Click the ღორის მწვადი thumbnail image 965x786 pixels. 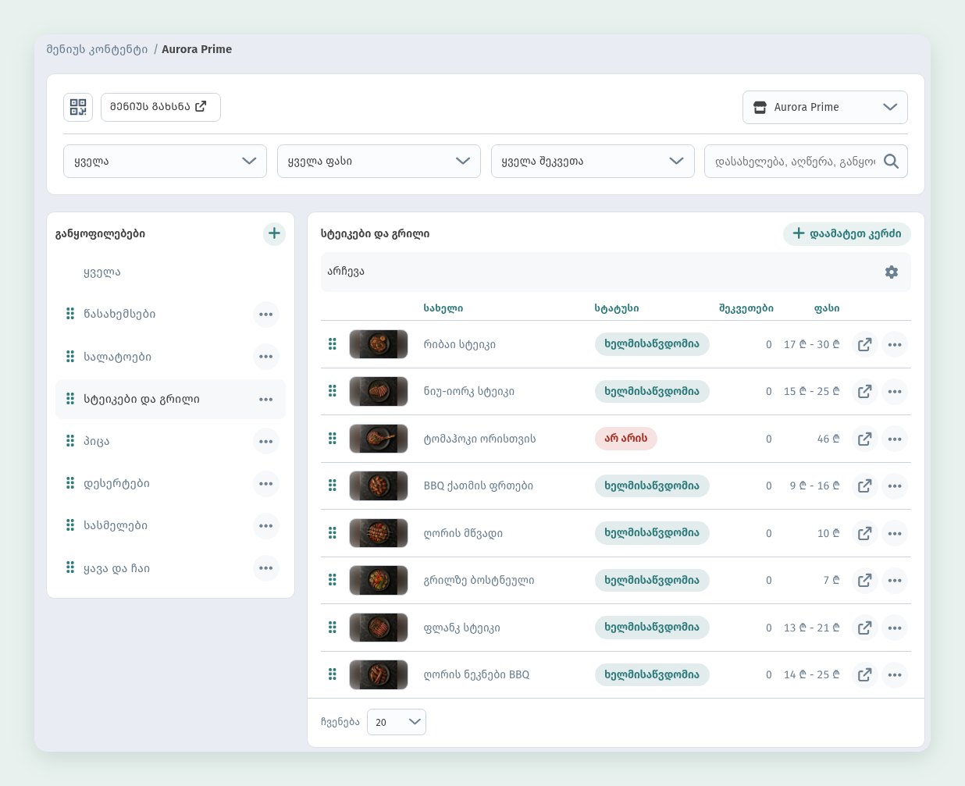379,533
